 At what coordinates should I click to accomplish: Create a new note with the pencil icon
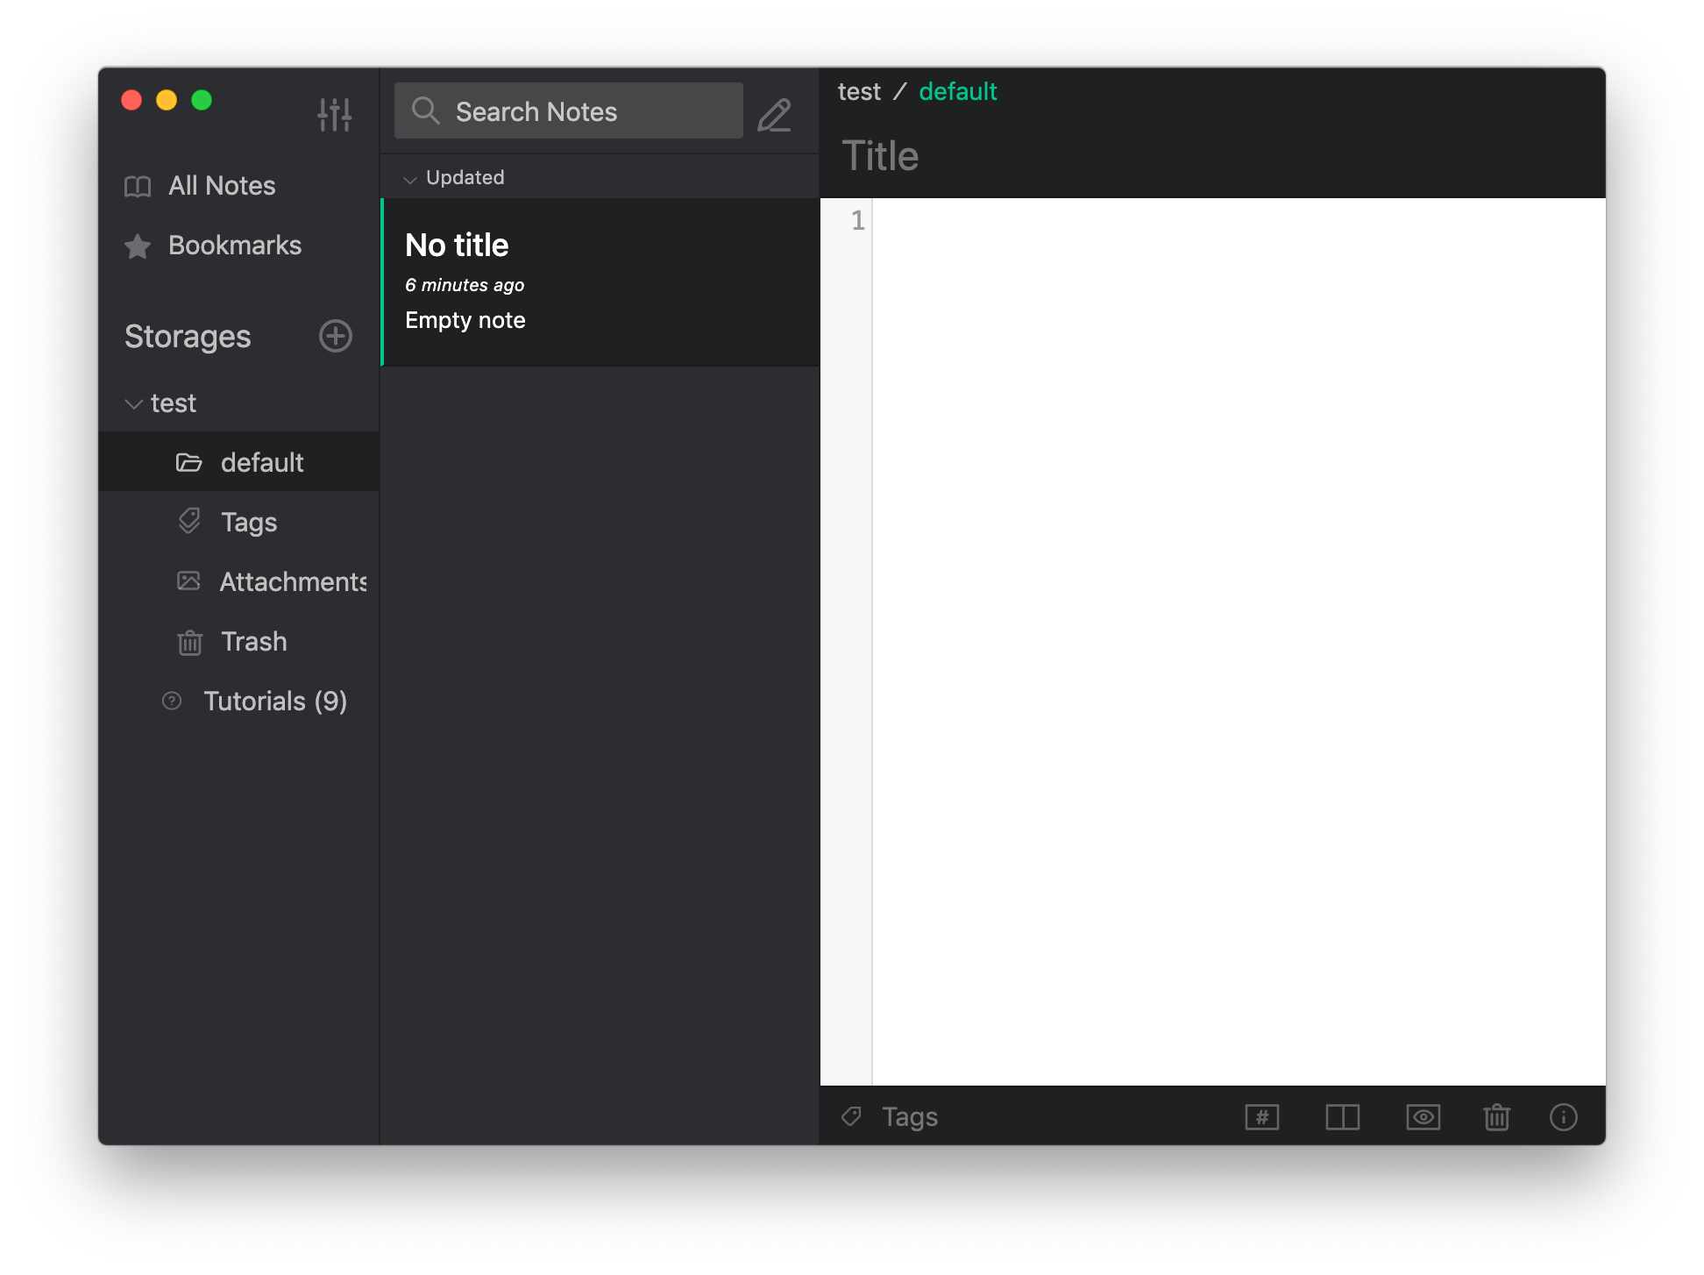pos(774,114)
